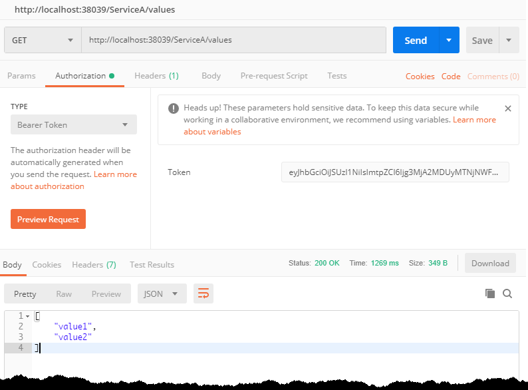The height and width of the screenshot is (390, 528).
Task: Open the JSON format dropdown
Action: pos(162,293)
